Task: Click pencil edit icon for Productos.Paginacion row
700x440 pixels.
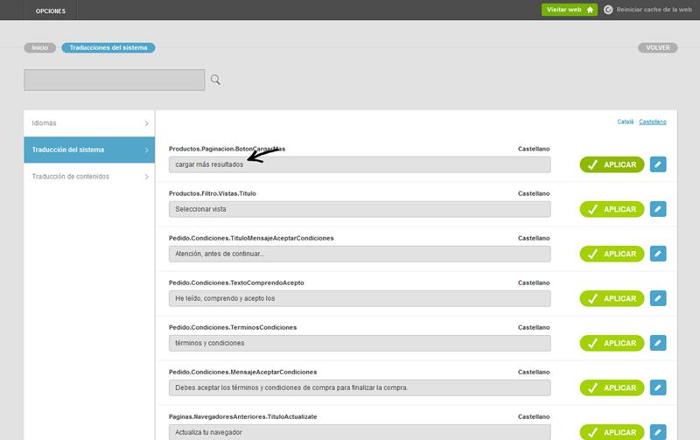Action: [x=658, y=164]
